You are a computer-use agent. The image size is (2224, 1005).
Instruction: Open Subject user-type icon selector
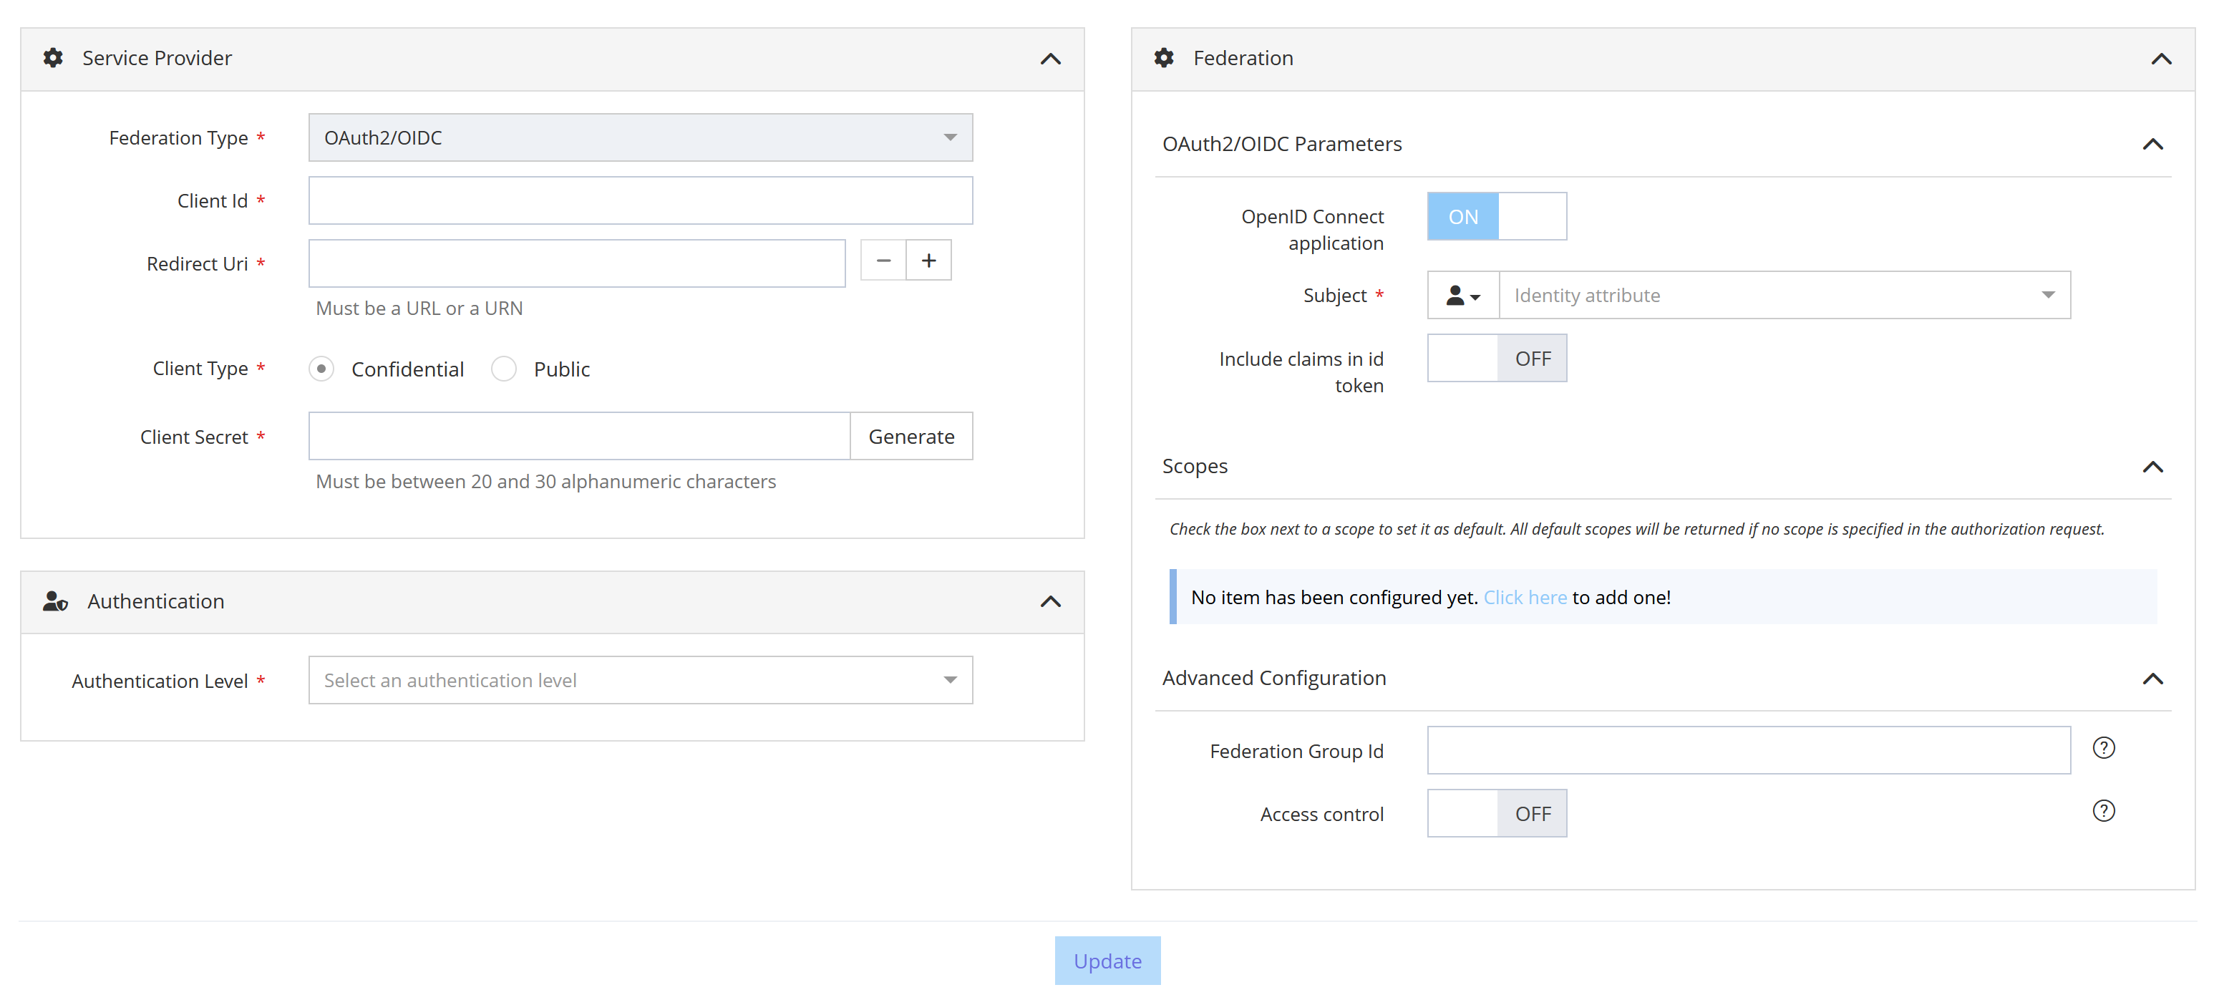click(x=1462, y=296)
